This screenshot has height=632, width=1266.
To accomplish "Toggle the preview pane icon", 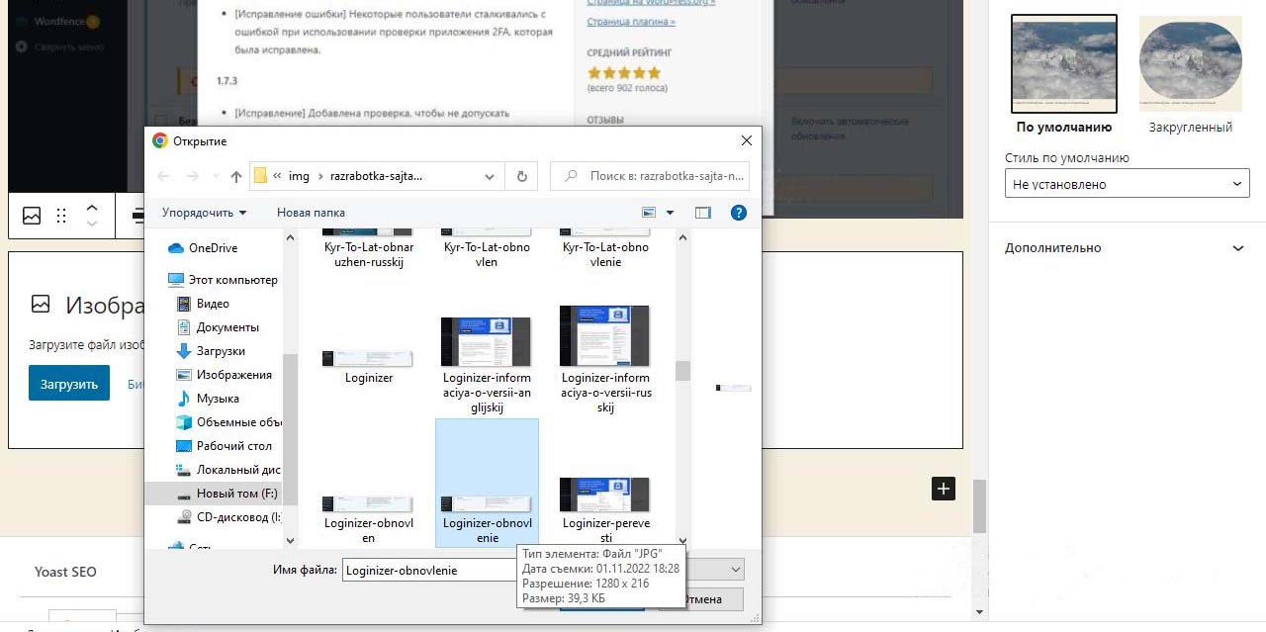I will 702,213.
